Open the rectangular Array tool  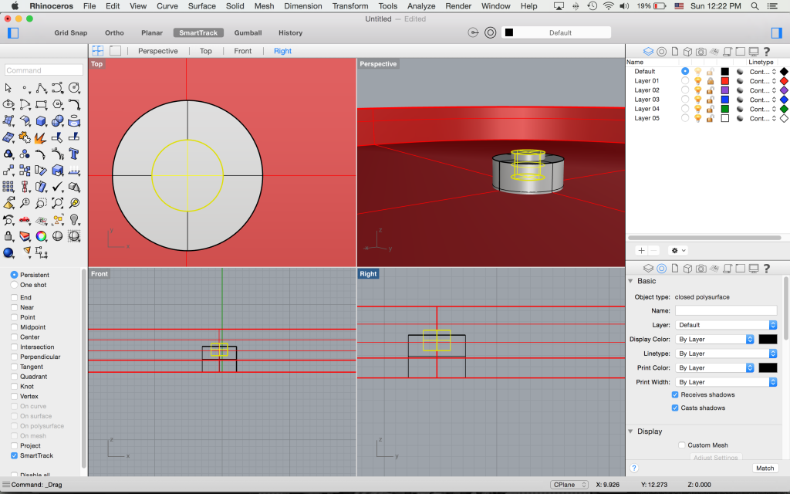(x=8, y=187)
